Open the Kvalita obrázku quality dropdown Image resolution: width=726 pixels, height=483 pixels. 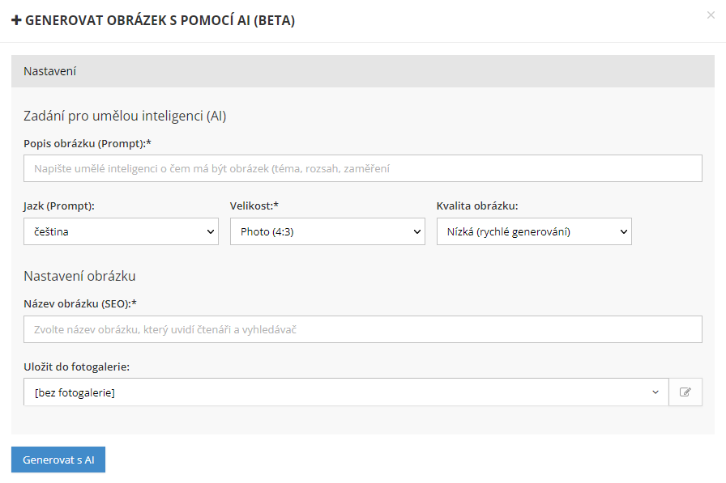click(533, 231)
